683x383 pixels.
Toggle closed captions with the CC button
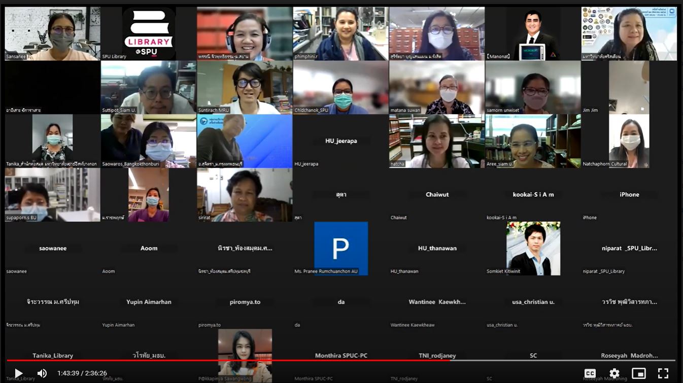pyautogui.click(x=590, y=373)
